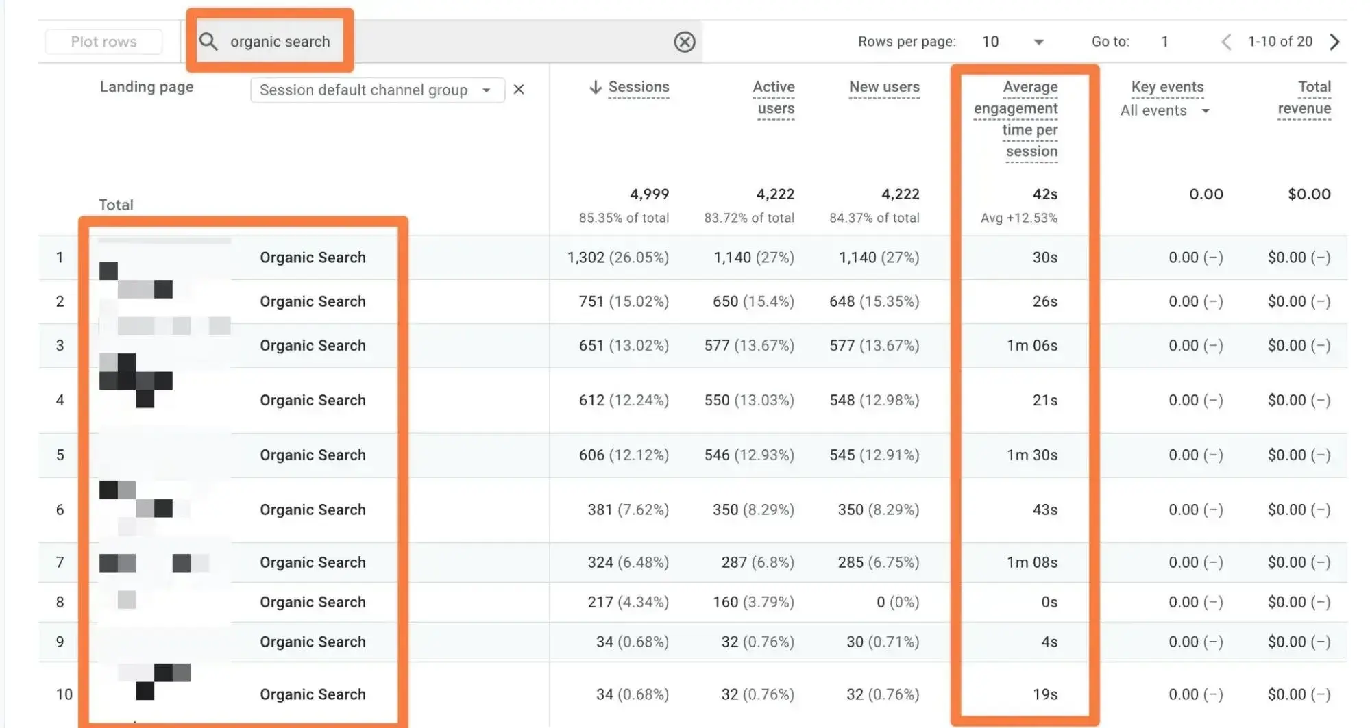Click the Plot rows button
Viewport: 1370px width, 728px height.
(103, 41)
